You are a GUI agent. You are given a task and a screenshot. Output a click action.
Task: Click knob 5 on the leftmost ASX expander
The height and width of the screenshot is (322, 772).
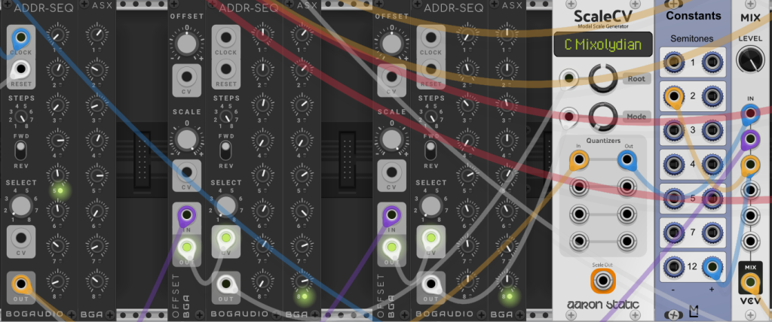coord(97,175)
